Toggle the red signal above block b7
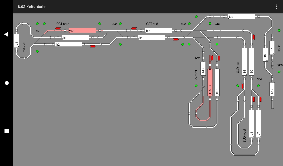283x166 pixels. (x=260, y=99)
